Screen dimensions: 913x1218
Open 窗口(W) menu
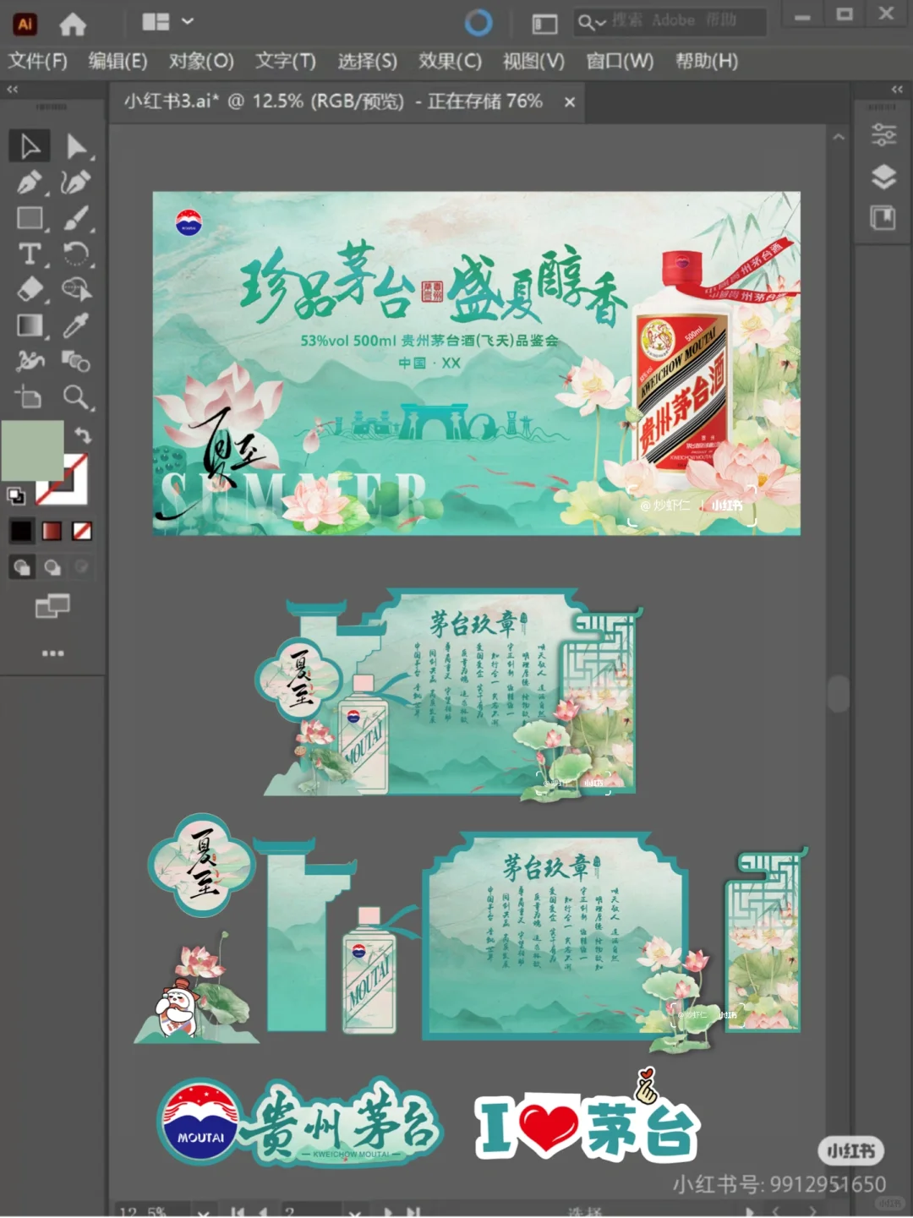[x=620, y=61]
